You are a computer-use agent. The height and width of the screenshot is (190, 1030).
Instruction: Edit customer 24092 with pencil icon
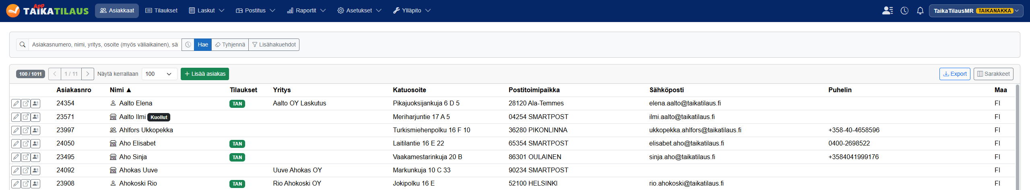click(x=16, y=170)
